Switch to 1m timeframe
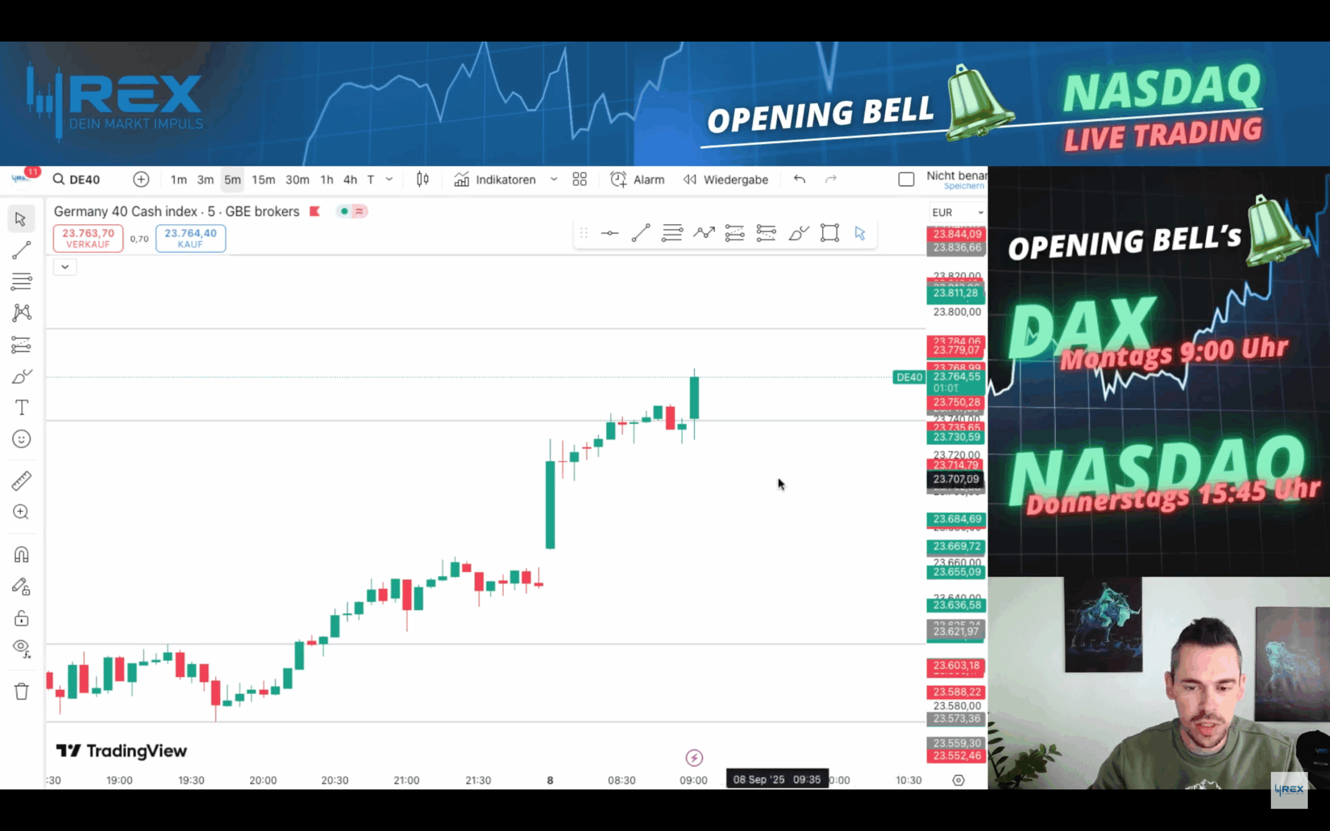The height and width of the screenshot is (831, 1330). coord(179,180)
